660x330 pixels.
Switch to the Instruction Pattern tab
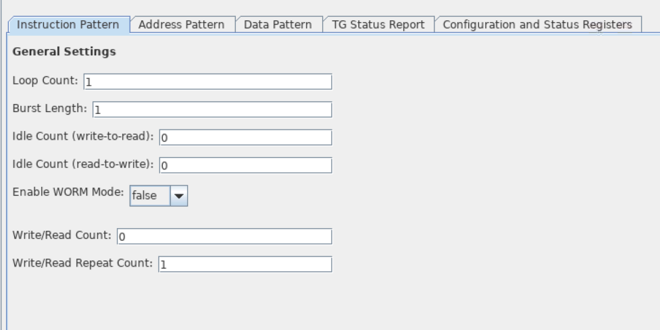[68, 24]
